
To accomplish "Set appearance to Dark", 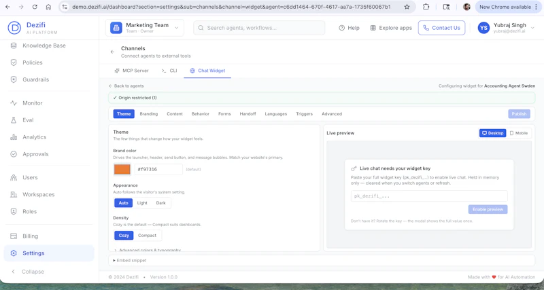I will pyautogui.click(x=160, y=203).
